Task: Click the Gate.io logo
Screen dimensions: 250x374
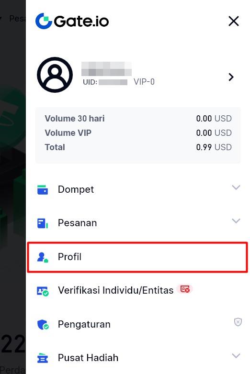Action: click(72, 21)
